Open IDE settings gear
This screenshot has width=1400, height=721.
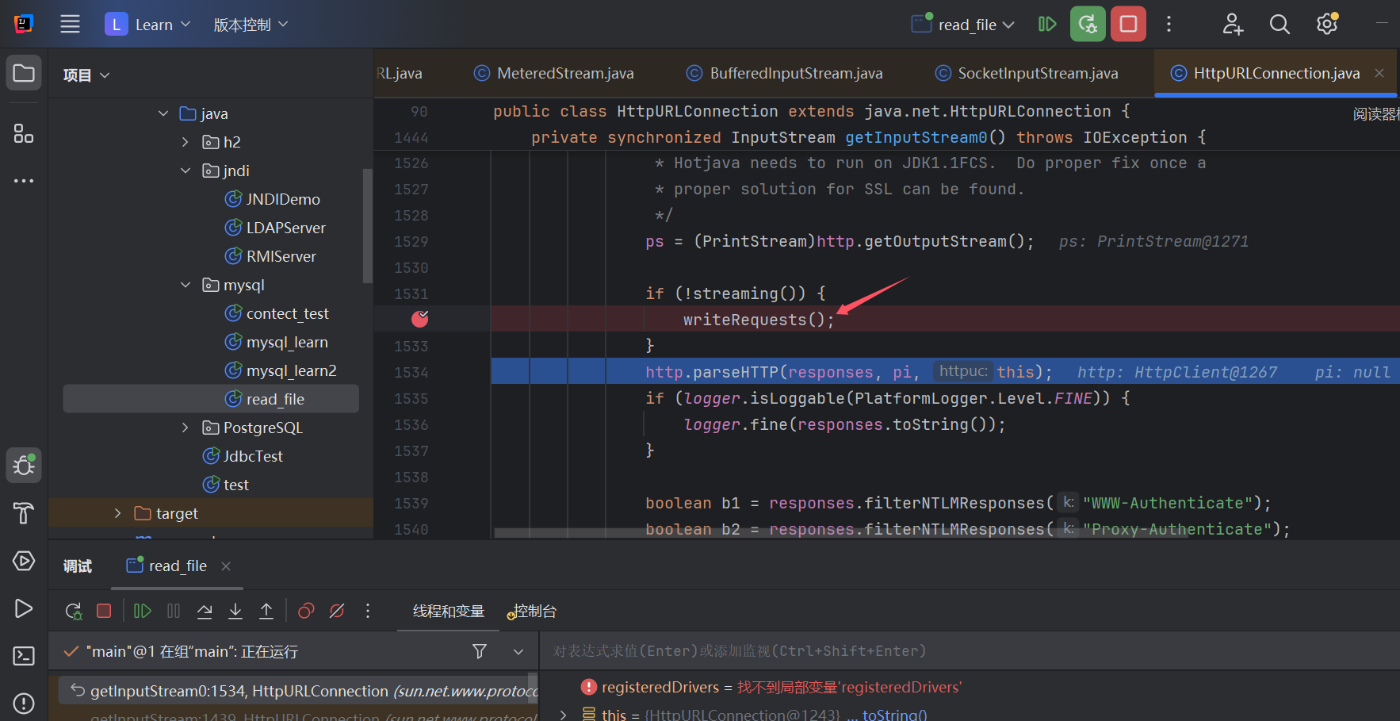[x=1327, y=25]
